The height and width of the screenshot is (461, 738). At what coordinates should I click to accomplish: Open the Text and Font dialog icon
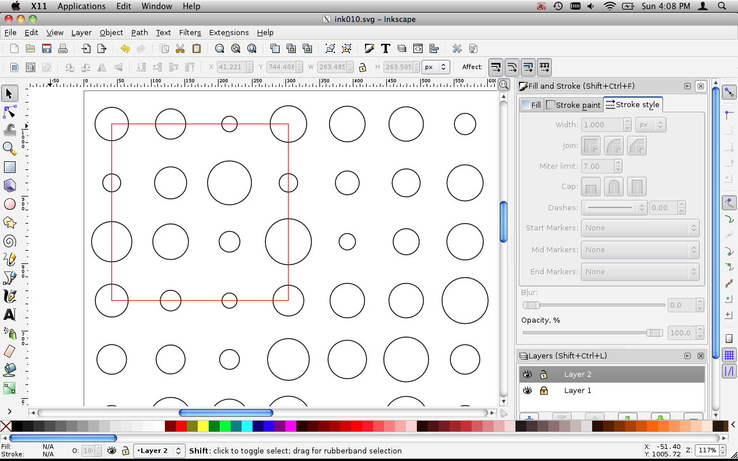pyautogui.click(x=386, y=48)
